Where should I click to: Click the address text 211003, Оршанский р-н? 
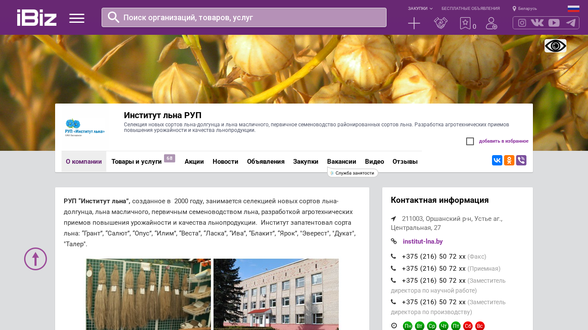pos(446,223)
